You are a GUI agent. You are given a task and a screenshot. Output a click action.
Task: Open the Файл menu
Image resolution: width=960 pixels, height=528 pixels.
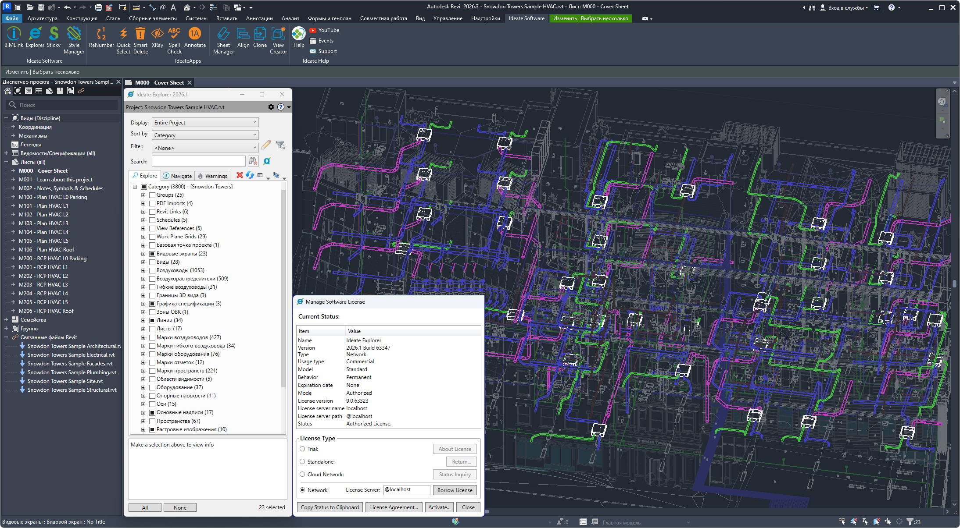pyautogui.click(x=12, y=18)
